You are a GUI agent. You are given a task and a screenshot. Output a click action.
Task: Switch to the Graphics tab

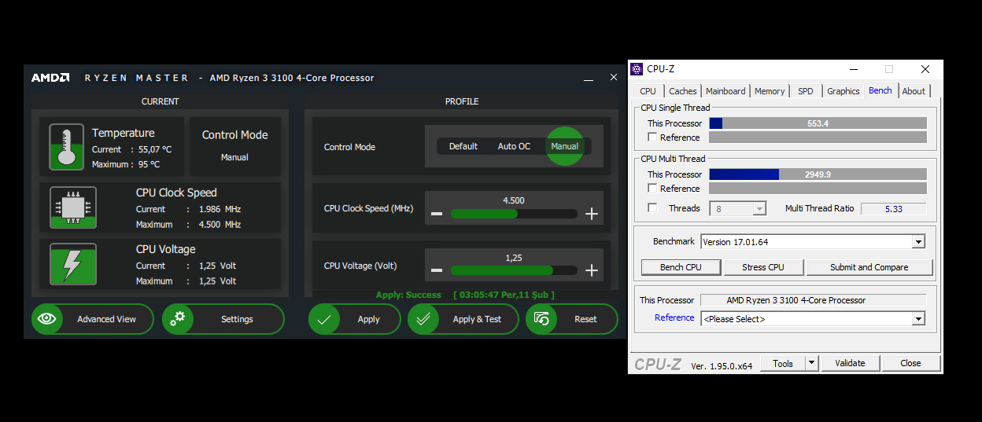pyautogui.click(x=844, y=91)
